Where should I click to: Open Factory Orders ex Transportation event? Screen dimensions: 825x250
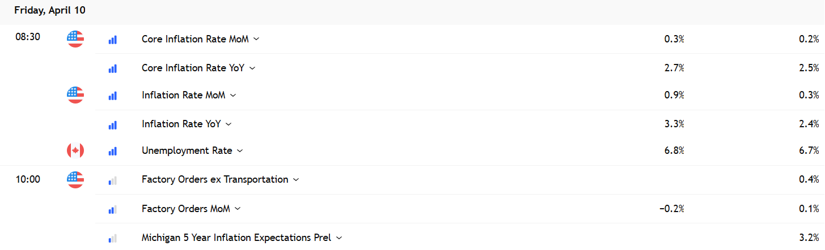point(215,180)
